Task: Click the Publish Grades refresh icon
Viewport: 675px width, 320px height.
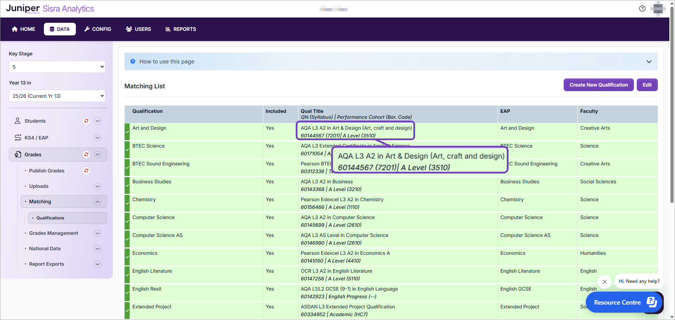Action: 86,171
